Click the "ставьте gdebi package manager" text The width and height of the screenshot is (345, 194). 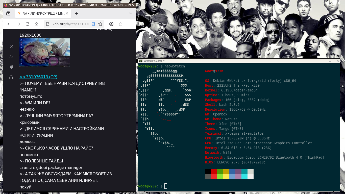(51, 167)
